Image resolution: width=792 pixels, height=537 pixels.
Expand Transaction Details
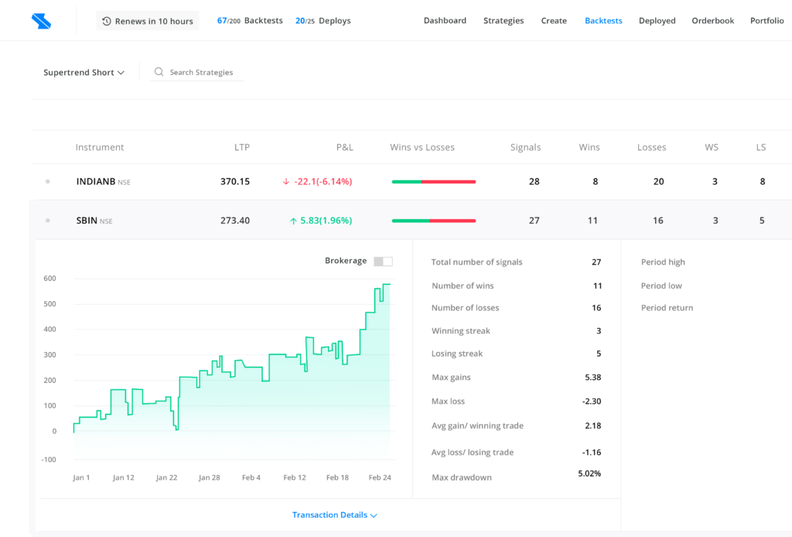(334, 515)
